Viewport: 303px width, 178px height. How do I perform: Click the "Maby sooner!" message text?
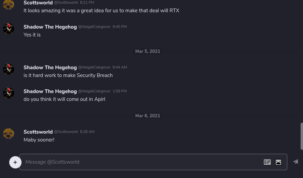pos(39,140)
